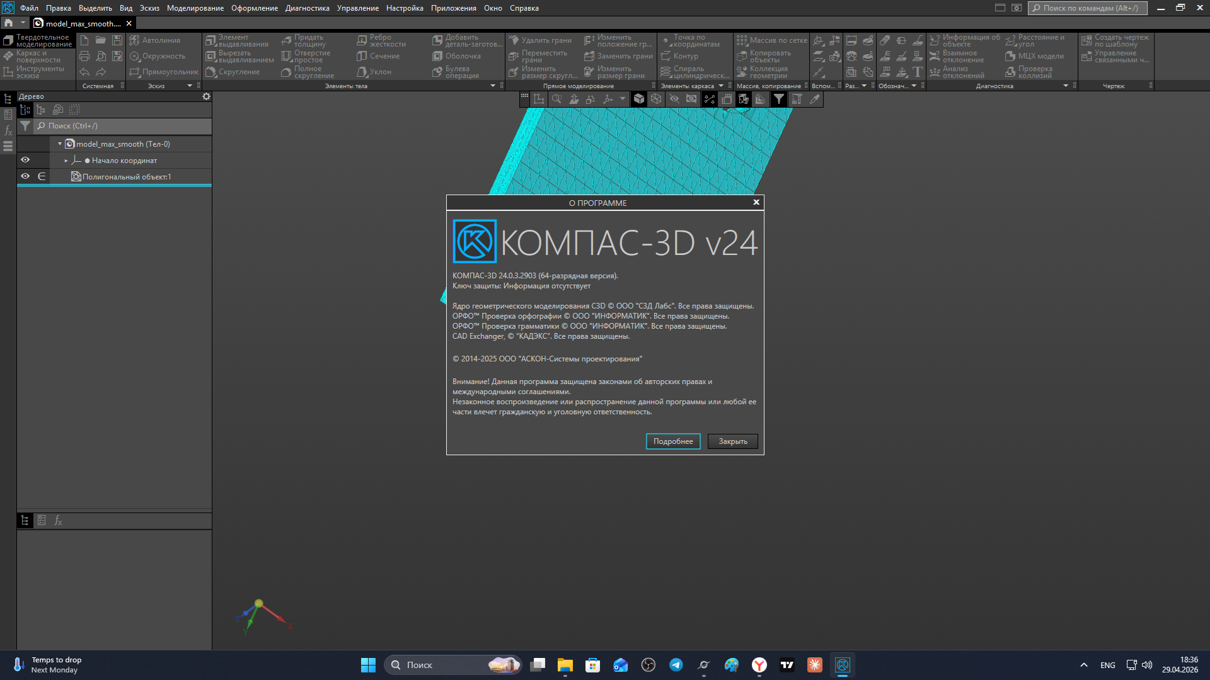Start the Элемент выдавливания extrude command
1210x680 pixels.
tap(238, 41)
